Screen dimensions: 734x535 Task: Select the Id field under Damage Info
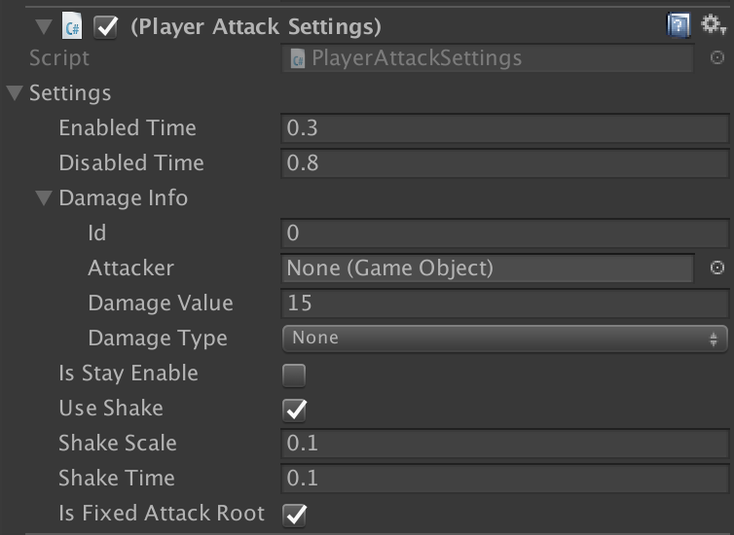pos(505,232)
